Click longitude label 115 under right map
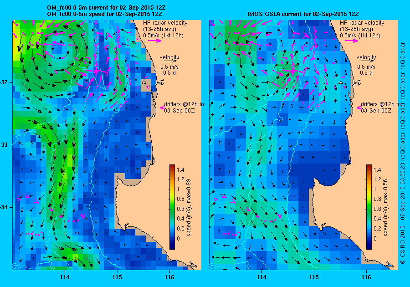 [314, 277]
